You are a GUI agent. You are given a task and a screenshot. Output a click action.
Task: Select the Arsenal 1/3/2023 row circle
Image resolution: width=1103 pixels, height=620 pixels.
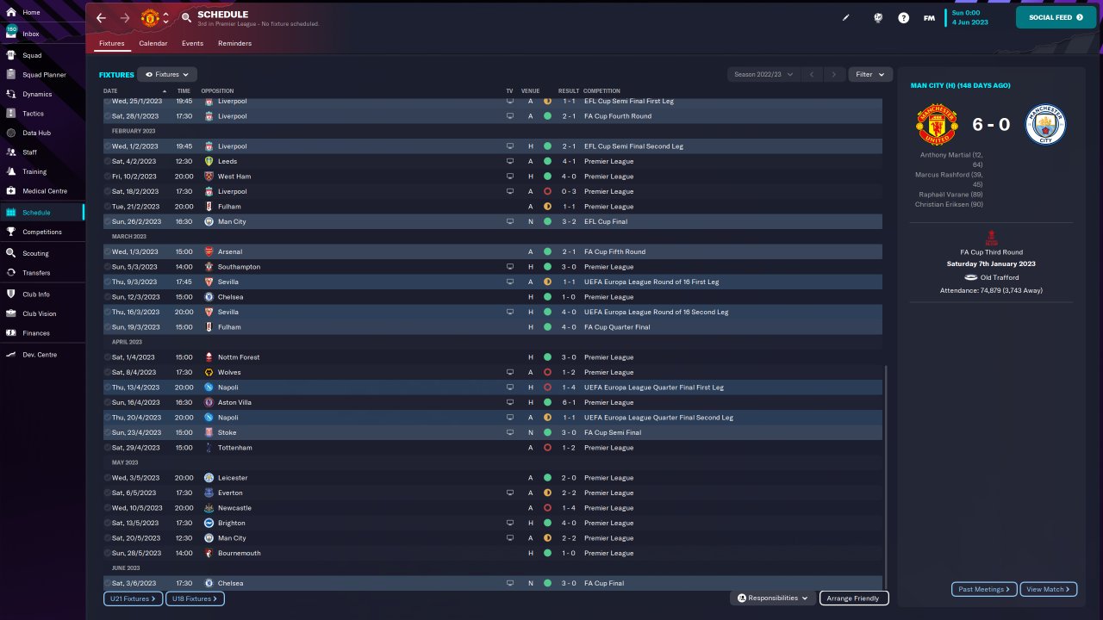coord(108,251)
